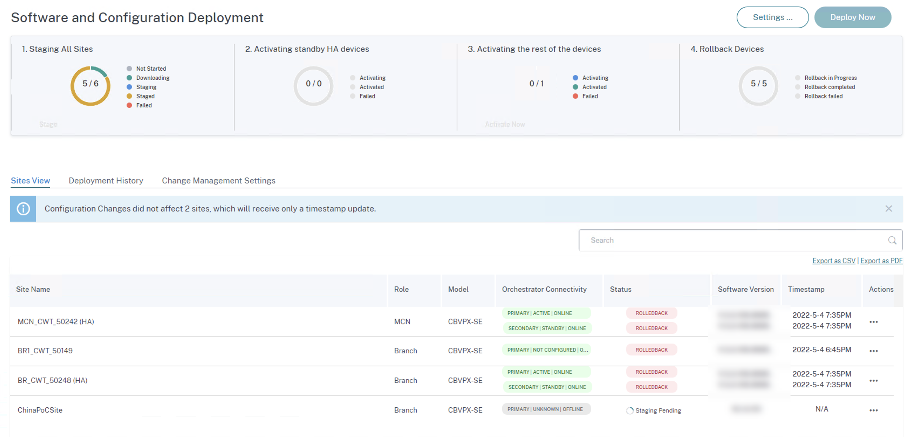Screen dimensions: 913x437
Task: Click the Staged yellow legend dot
Action: point(129,96)
